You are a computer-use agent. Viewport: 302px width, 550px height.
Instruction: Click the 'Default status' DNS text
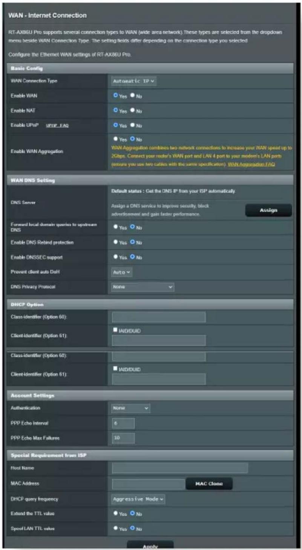click(x=174, y=191)
